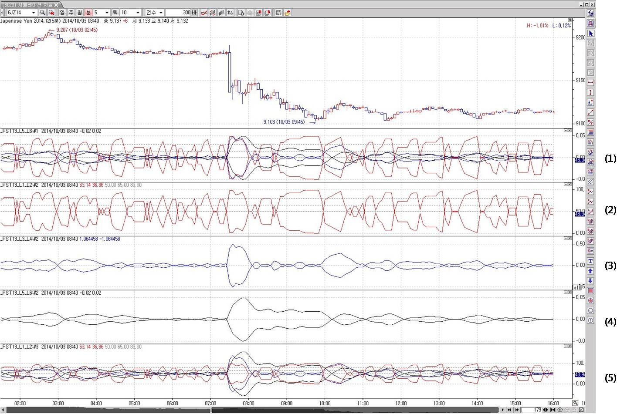
Task: Select the 월 (monthly) period toggle
Action: click(x=80, y=13)
